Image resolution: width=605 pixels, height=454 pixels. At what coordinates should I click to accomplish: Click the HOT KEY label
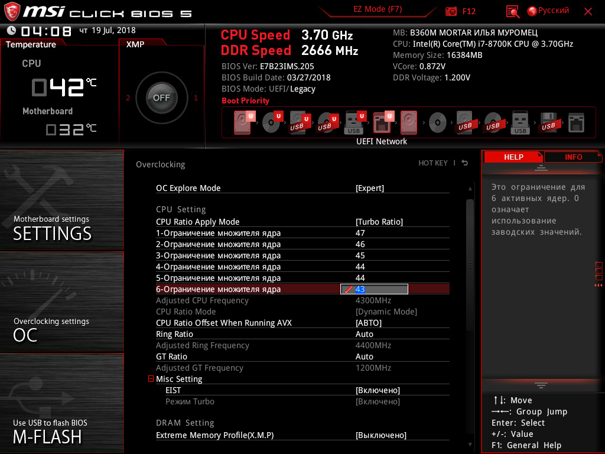coord(433,163)
